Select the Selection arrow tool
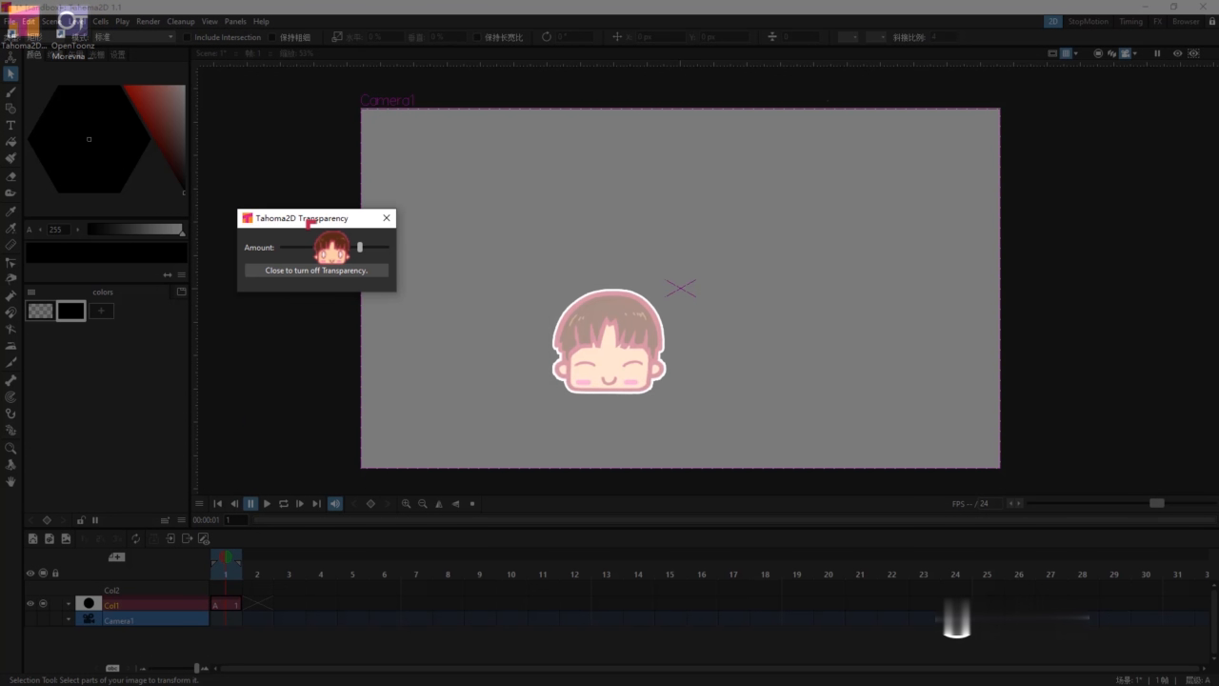 tap(10, 73)
